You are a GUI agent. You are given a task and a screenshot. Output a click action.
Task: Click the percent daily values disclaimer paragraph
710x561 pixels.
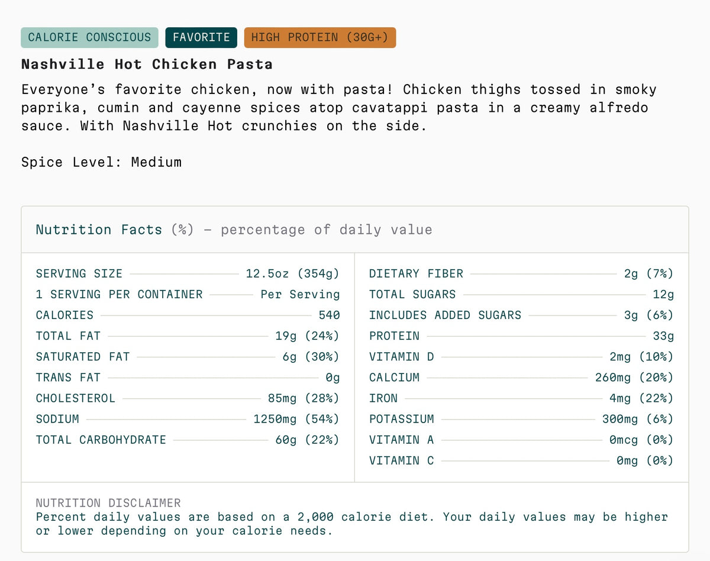(x=352, y=524)
